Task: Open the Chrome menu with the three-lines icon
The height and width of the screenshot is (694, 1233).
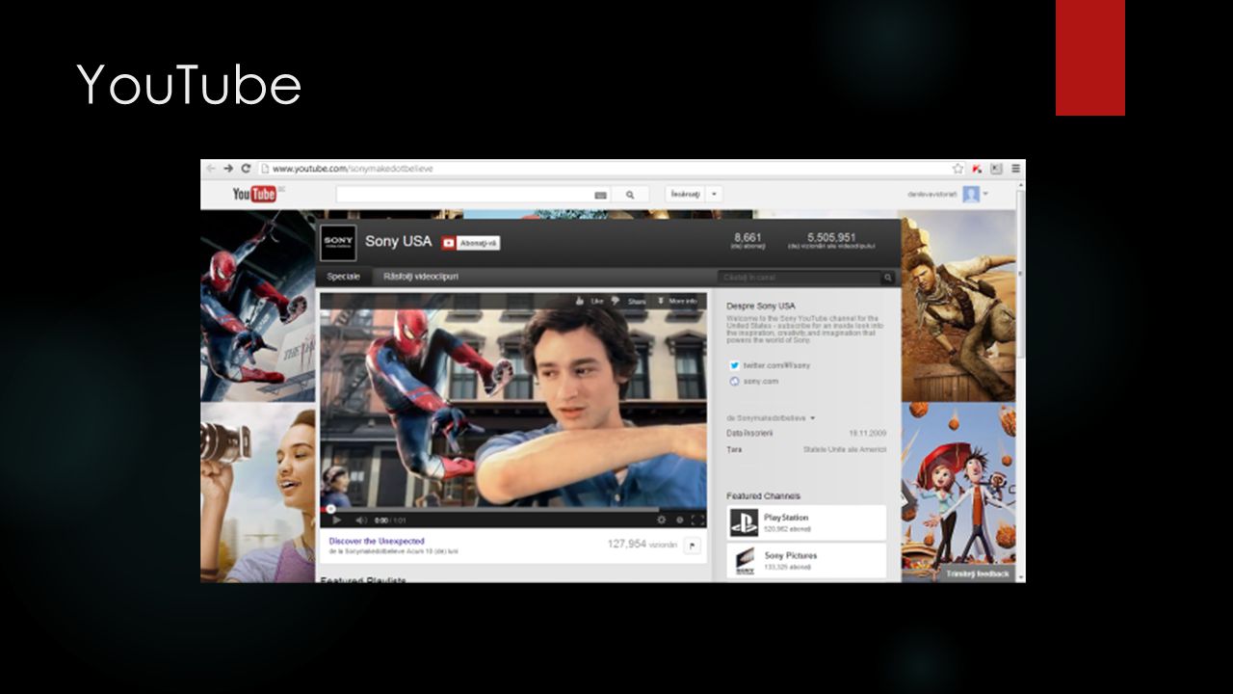Action: click(x=1013, y=168)
